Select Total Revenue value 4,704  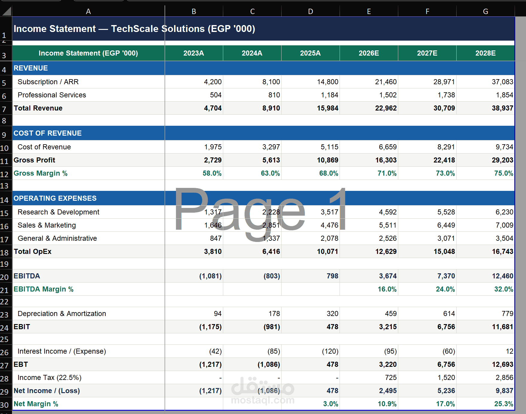(194, 108)
